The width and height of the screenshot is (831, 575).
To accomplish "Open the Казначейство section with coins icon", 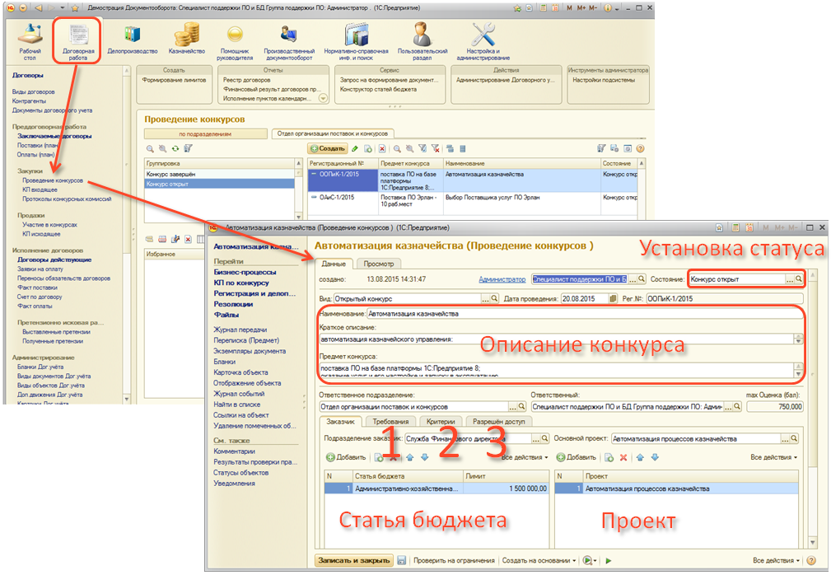I will (190, 40).
